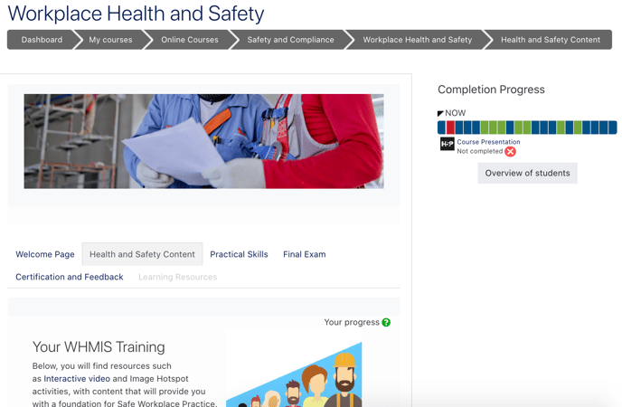Image resolution: width=622 pixels, height=407 pixels.
Task: Follow the Interactive video link
Action: pos(77,379)
